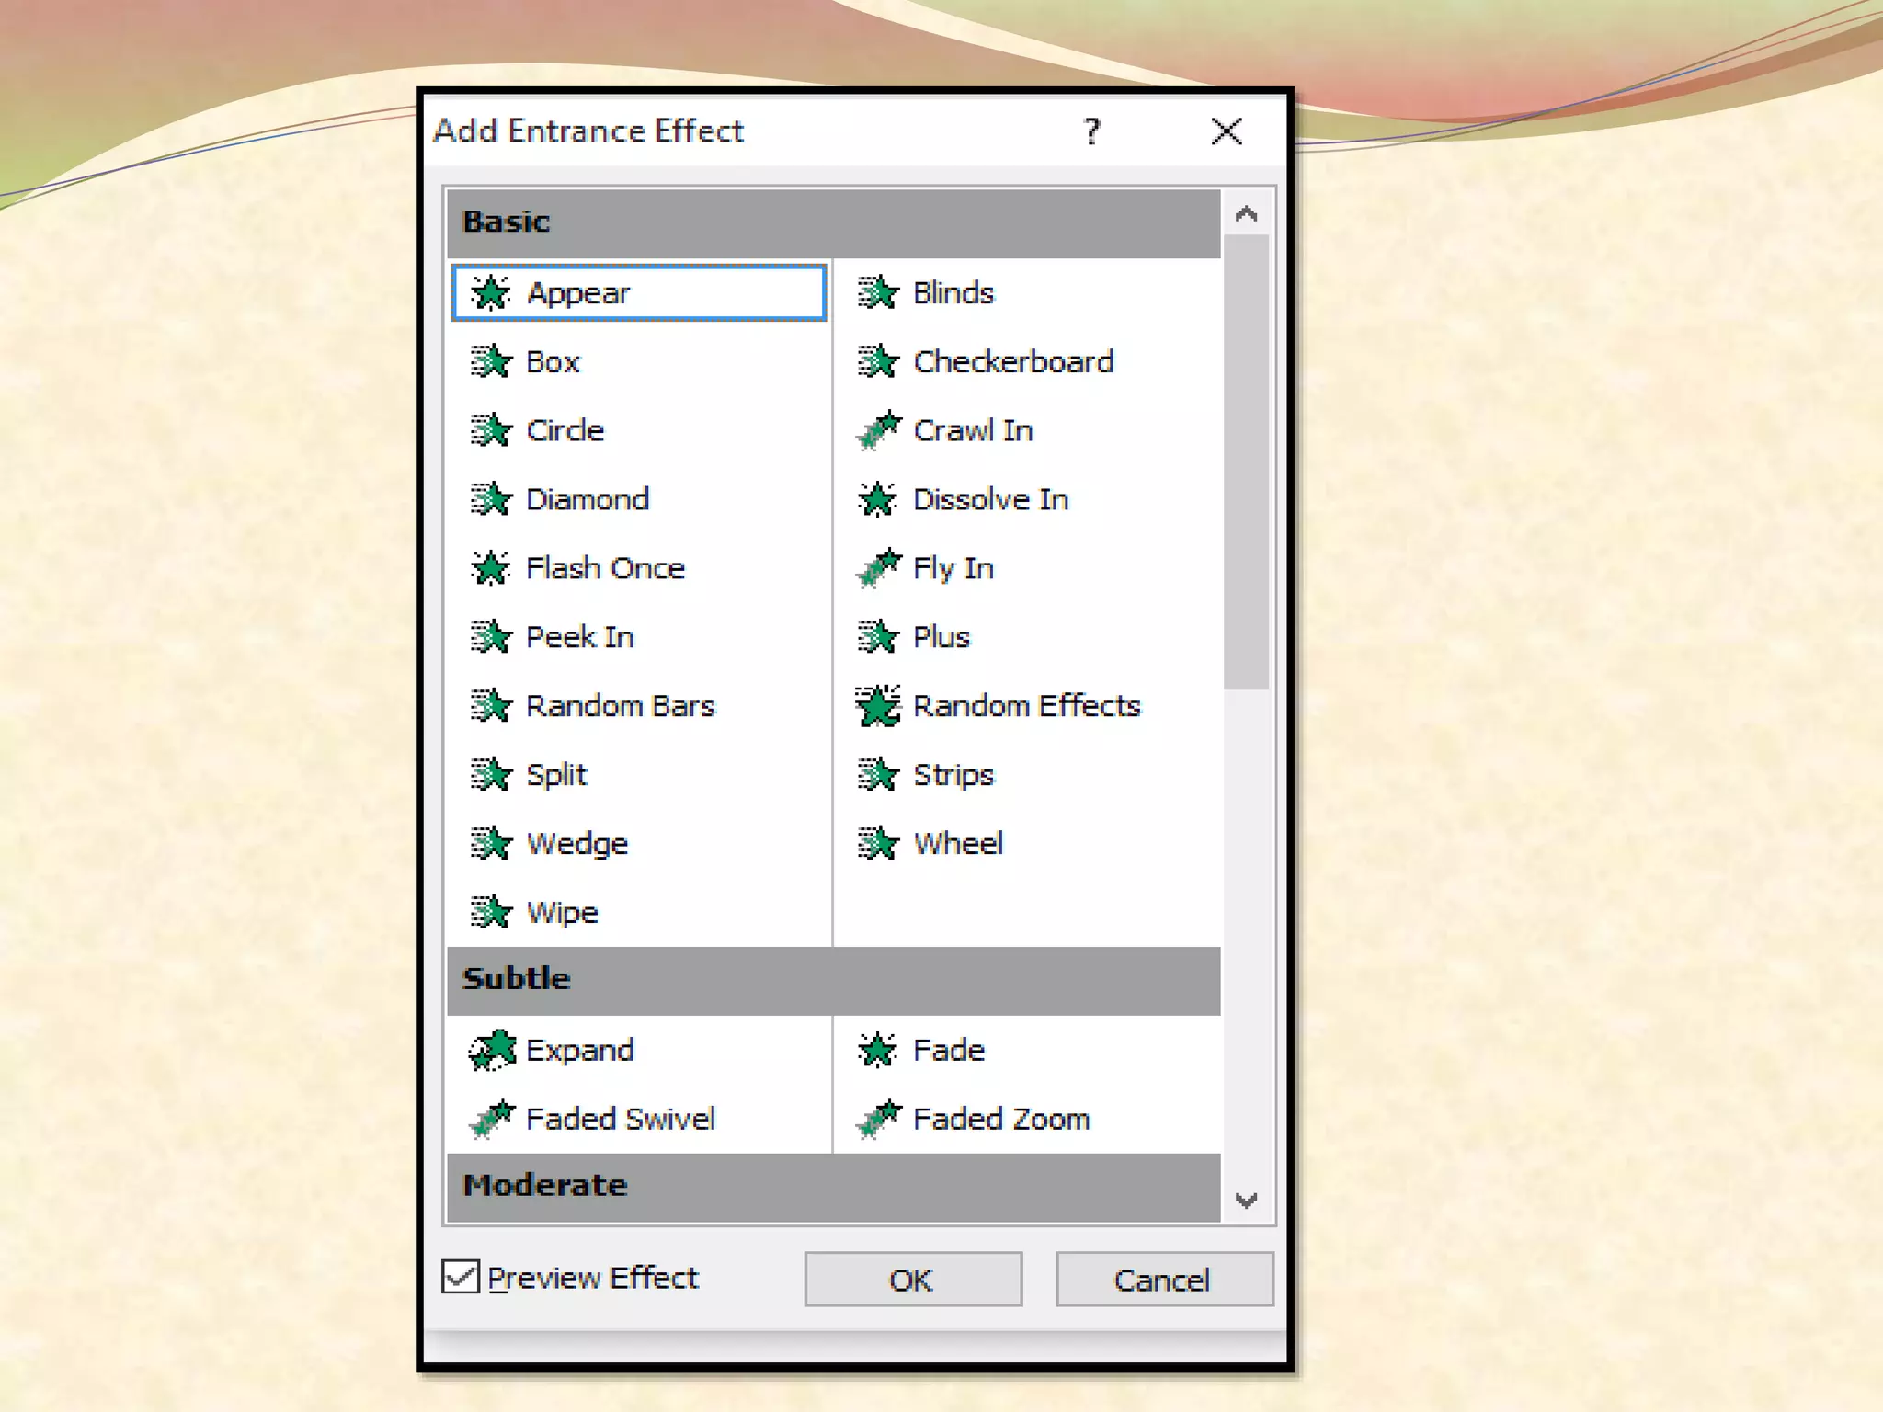Screen dimensions: 1883x1412
Task: Select the Checkerboard entrance effect
Action: (1012, 361)
